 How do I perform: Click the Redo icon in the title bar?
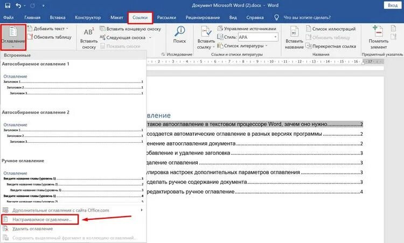click(x=33, y=5)
